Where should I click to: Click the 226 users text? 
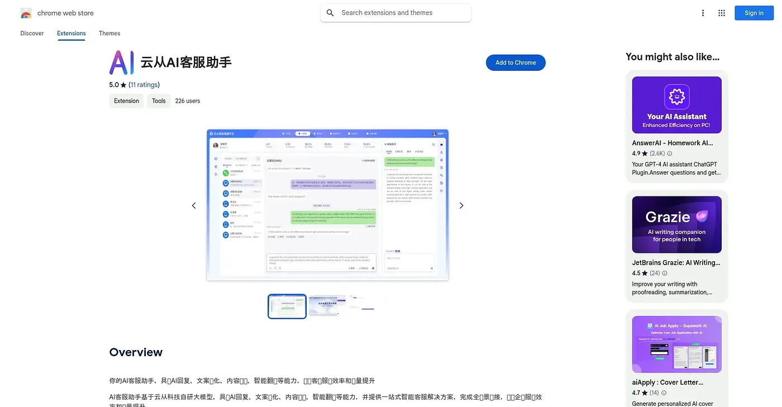coord(188,101)
